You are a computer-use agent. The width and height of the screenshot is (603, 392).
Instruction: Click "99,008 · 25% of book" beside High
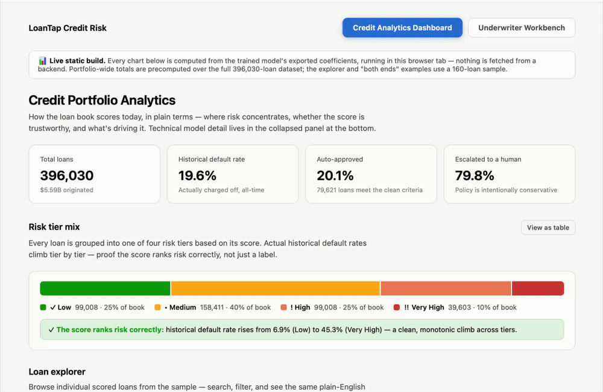pyautogui.click(x=349, y=308)
